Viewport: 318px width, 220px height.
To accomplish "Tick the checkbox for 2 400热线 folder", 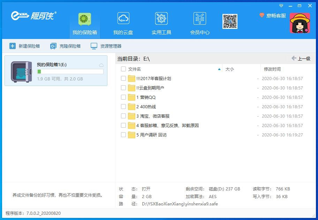I will (123, 107).
